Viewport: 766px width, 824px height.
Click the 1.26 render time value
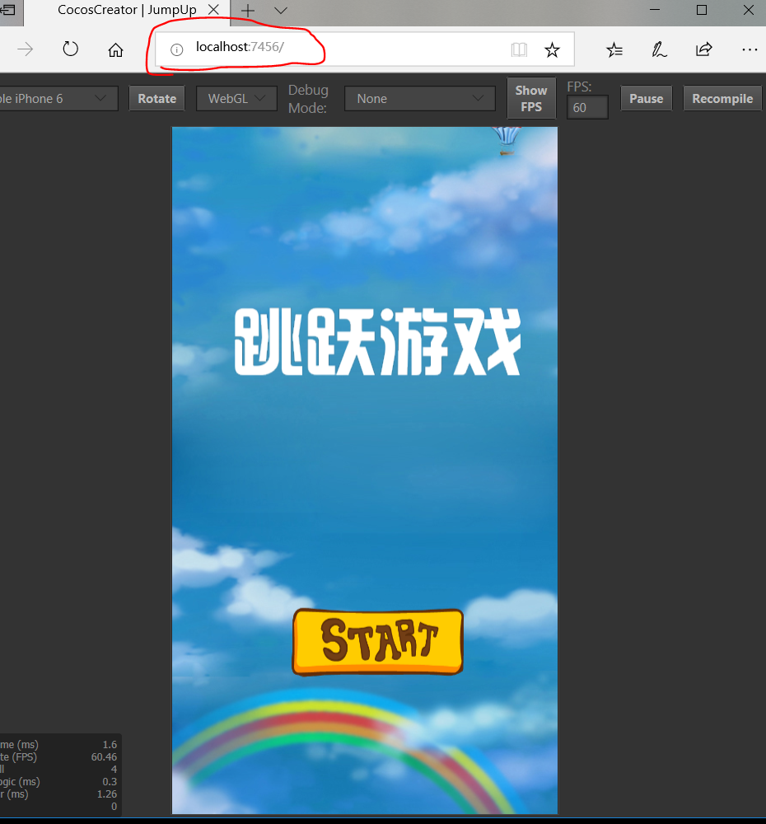[x=106, y=794]
